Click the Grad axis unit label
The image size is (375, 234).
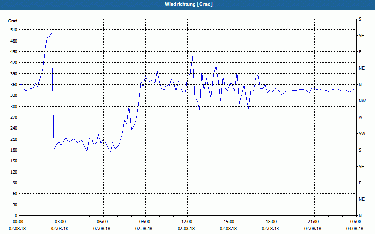pyautogui.click(x=13, y=21)
